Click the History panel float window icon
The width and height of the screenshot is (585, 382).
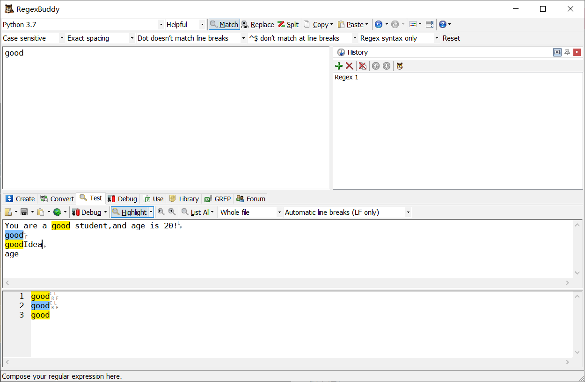(x=557, y=52)
